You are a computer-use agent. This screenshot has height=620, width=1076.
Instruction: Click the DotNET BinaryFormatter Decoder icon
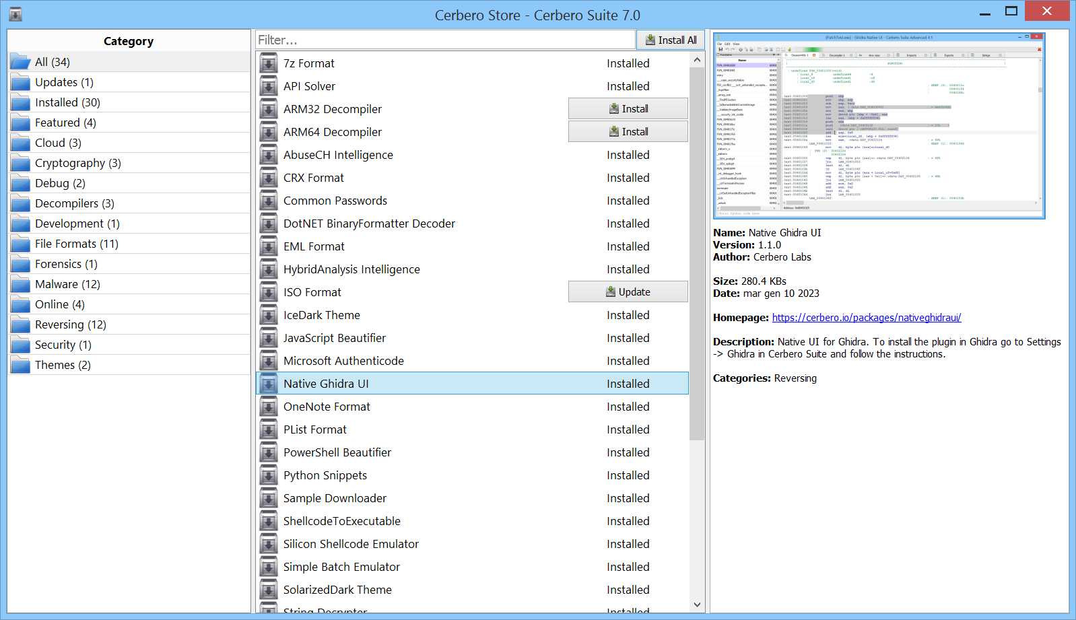[269, 223]
